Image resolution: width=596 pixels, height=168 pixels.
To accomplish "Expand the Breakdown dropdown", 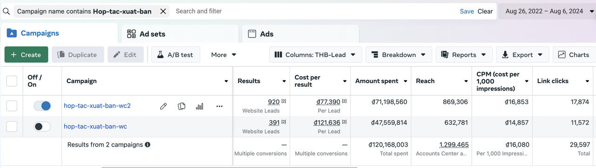I will (x=399, y=55).
